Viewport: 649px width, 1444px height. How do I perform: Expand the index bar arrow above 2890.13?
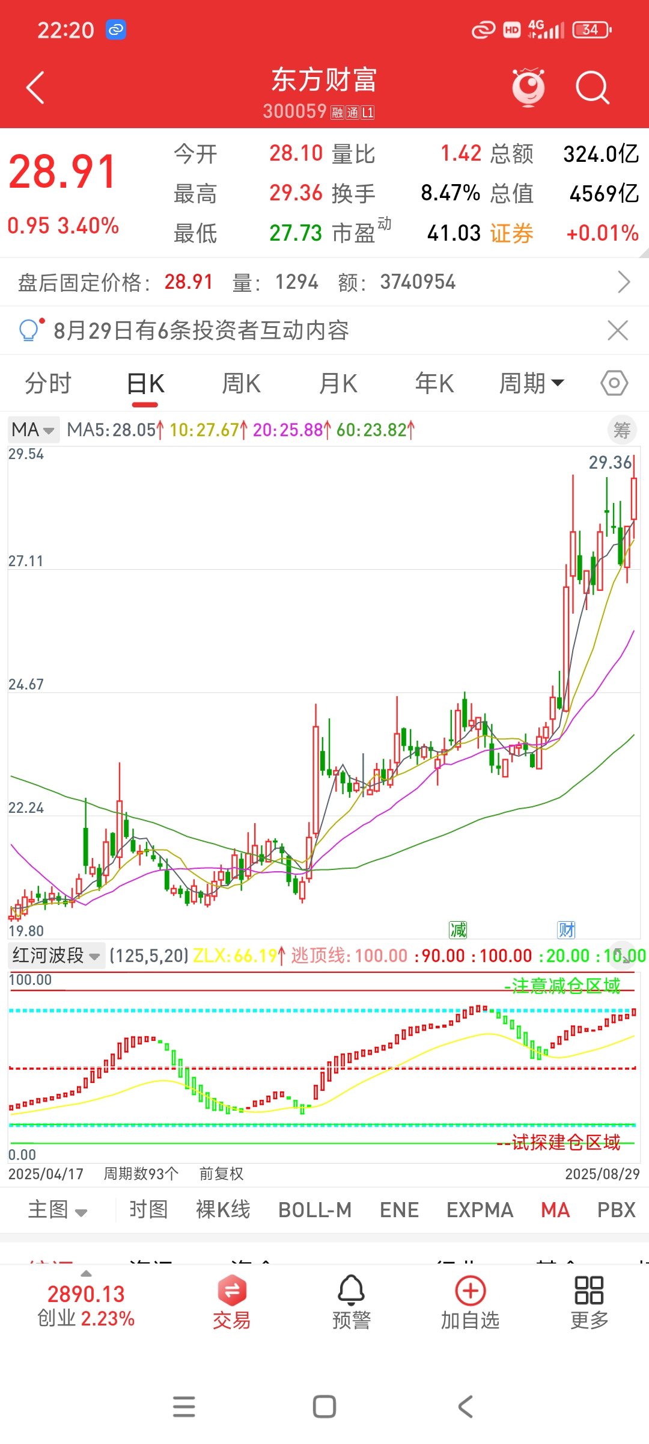[x=86, y=1273]
